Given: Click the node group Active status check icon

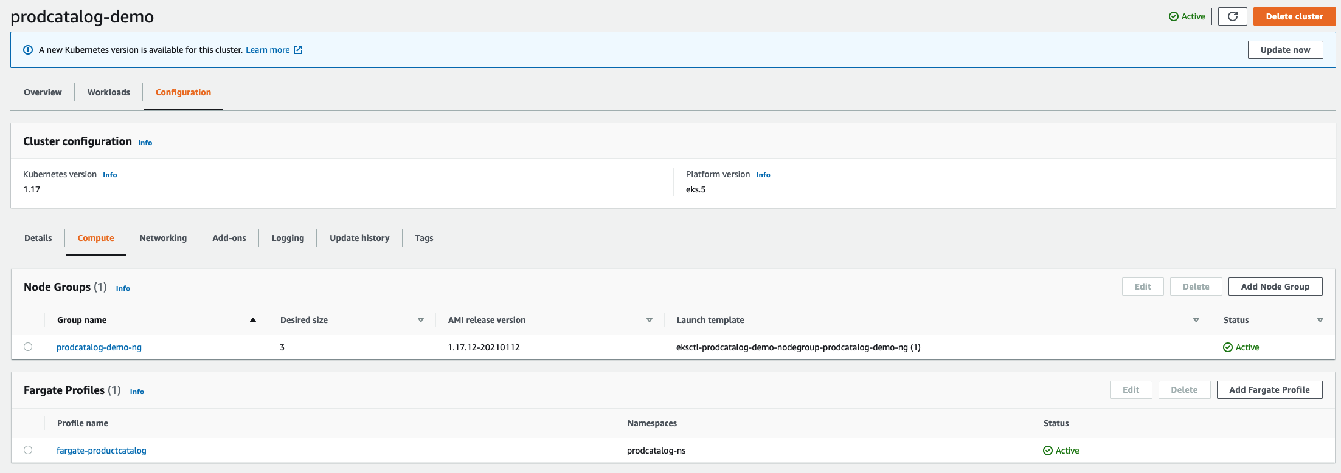Looking at the screenshot, I should [1228, 347].
